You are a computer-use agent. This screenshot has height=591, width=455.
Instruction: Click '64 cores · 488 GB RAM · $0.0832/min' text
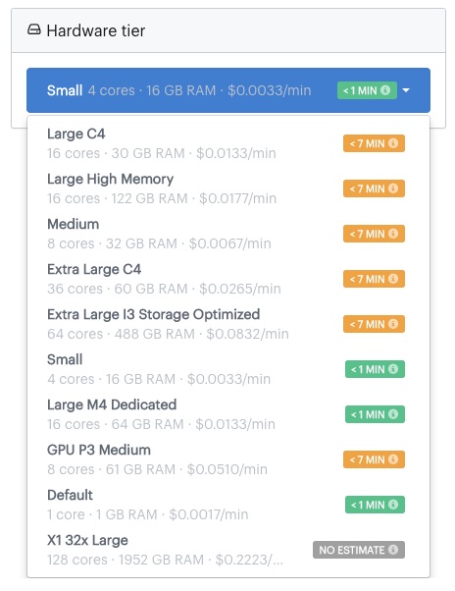(x=169, y=334)
